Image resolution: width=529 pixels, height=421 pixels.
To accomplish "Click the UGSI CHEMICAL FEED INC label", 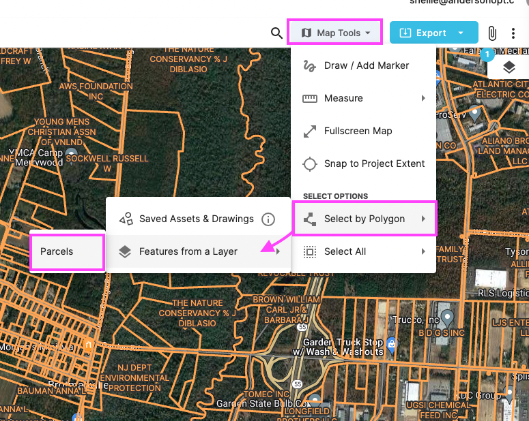I will 438,410.
